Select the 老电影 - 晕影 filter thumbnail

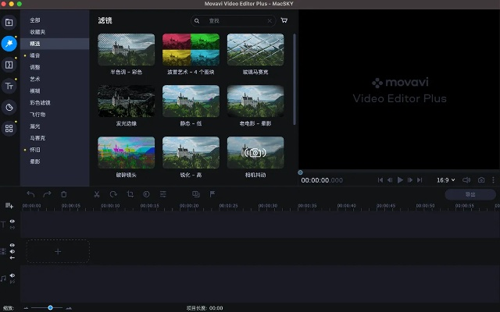(x=255, y=101)
